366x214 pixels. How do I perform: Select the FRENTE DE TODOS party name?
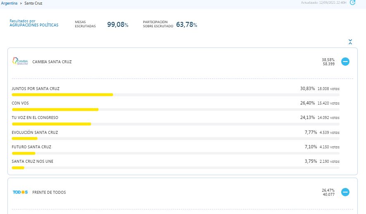tap(49, 192)
